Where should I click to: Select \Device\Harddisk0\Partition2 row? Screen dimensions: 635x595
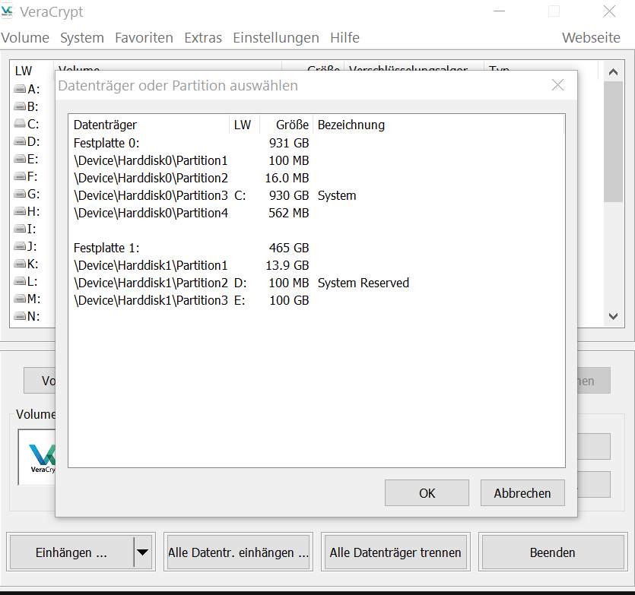click(316, 178)
